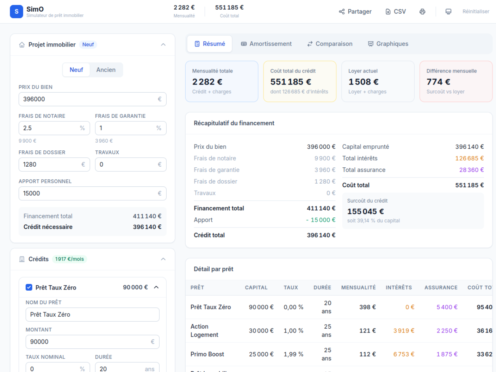Open the Comparaison tab
The image size is (496, 372).
click(x=330, y=44)
